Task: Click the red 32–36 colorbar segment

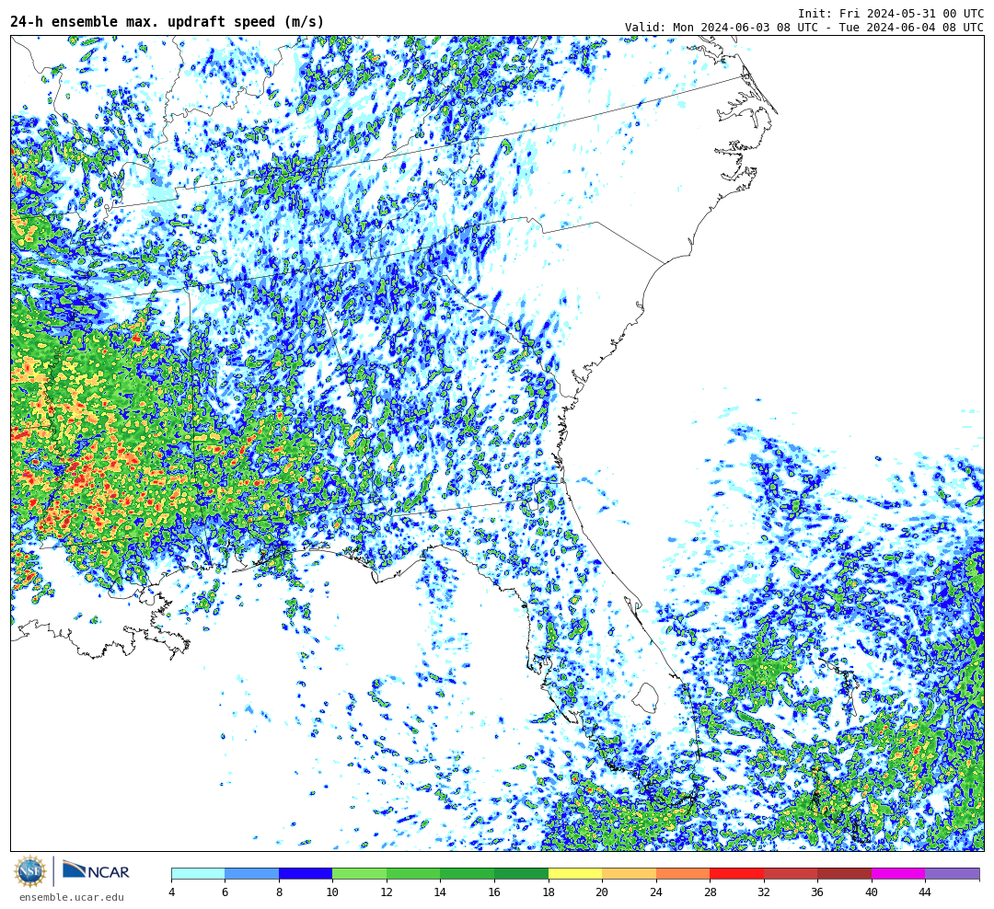Action: [791, 873]
